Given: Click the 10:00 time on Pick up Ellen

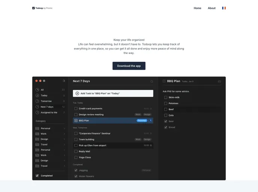Looking at the screenshot, I should tap(146, 145).
